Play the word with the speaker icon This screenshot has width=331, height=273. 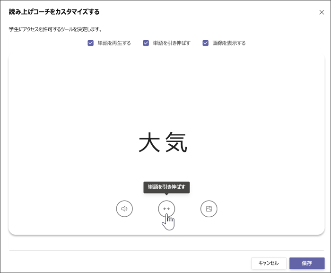[124, 209]
